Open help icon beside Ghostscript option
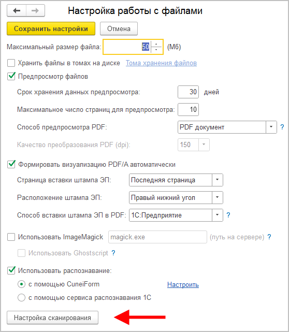Image resolution: width=289 pixels, height=332 pixels. tap(113, 253)
